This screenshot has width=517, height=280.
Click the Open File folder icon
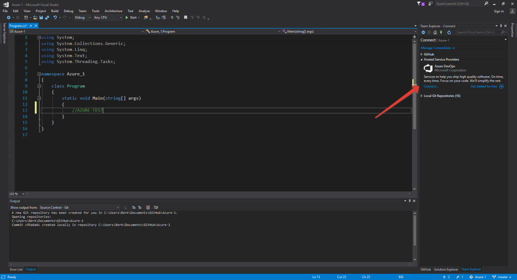35,18
